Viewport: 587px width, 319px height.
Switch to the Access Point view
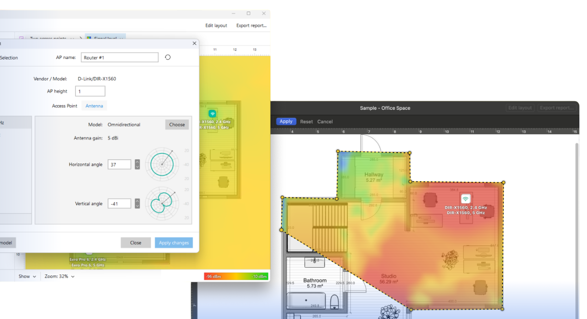click(64, 106)
